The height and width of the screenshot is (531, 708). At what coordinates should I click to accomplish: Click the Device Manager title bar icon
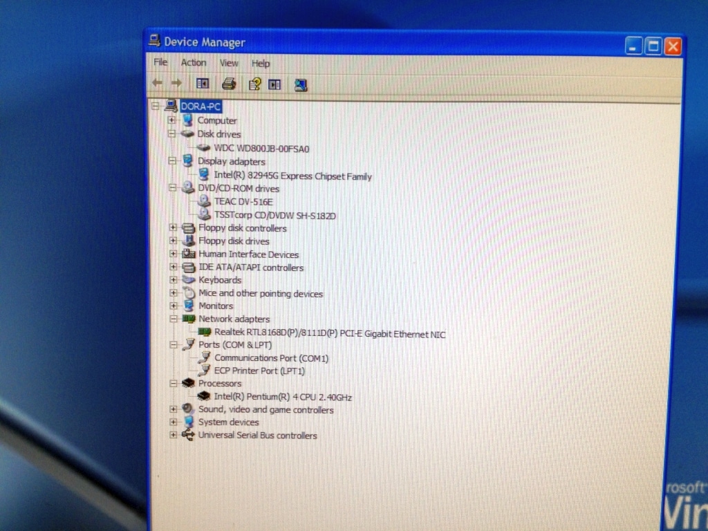point(154,41)
